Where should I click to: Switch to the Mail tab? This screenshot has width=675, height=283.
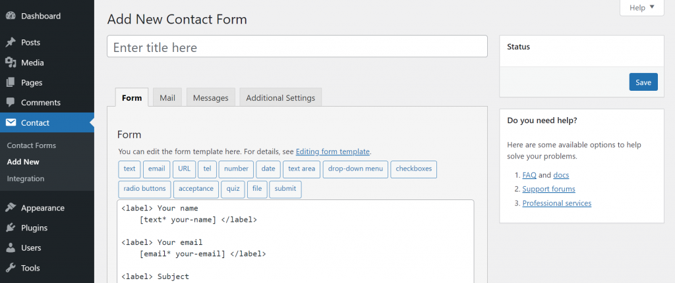coord(167,97)
